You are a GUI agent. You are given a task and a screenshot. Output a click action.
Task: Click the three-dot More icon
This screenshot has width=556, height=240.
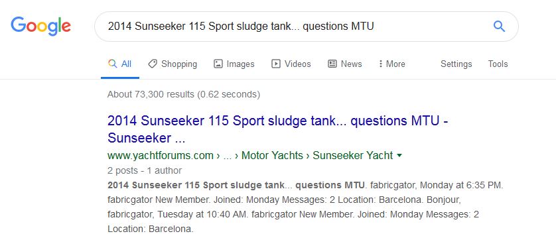pos(380,64)
